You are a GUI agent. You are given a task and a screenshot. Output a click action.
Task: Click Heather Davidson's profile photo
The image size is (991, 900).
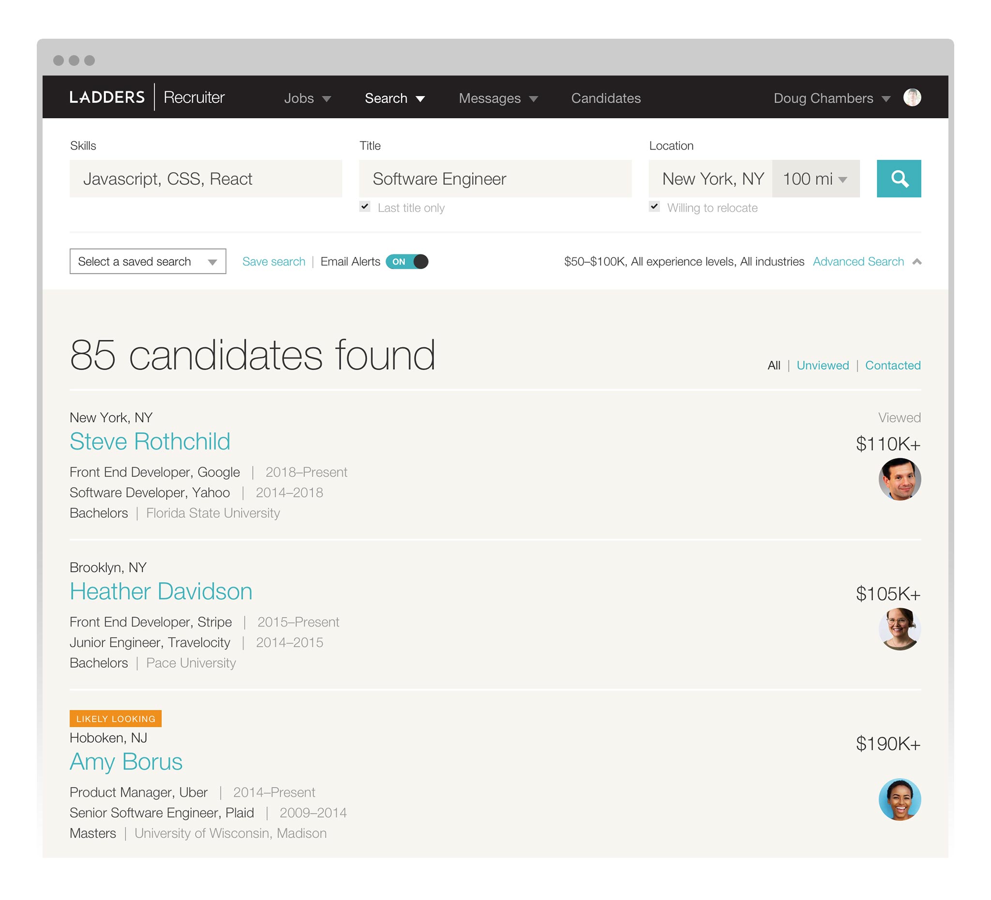(x=899, y=629)
